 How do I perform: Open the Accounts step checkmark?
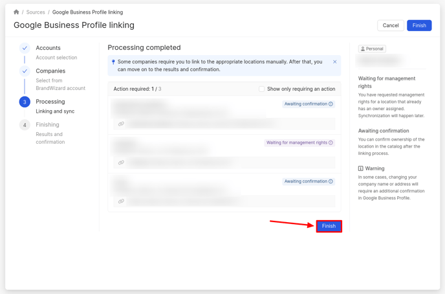coord(25,48)
